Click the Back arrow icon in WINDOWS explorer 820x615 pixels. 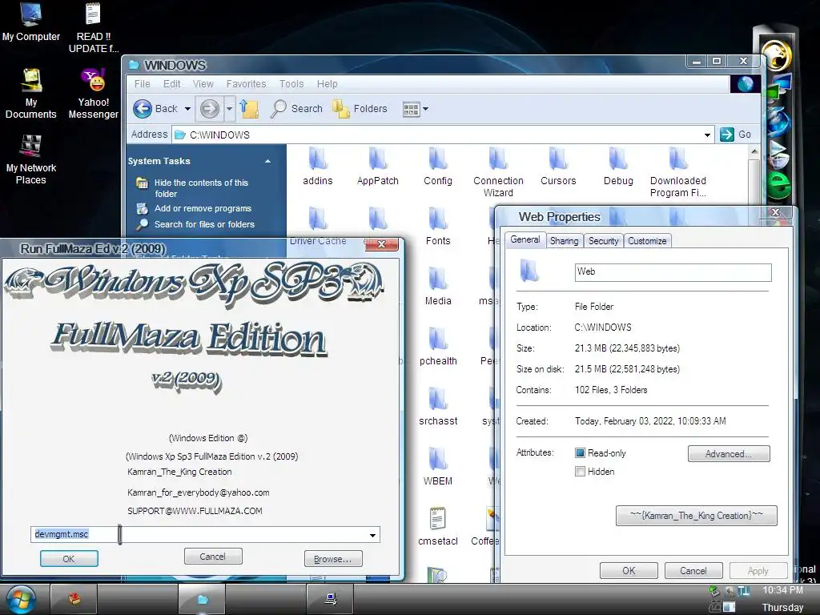(143, 109)
